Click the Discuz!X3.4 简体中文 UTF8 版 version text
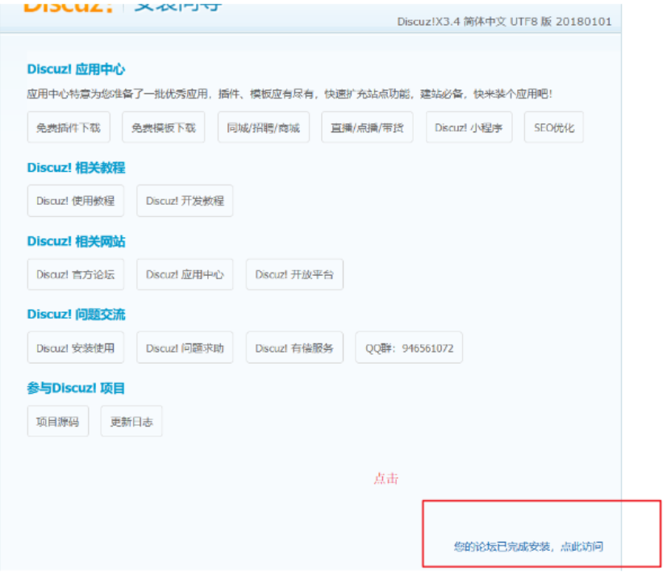The width and height of the screenshot is (671, 579). pos(504,22)
